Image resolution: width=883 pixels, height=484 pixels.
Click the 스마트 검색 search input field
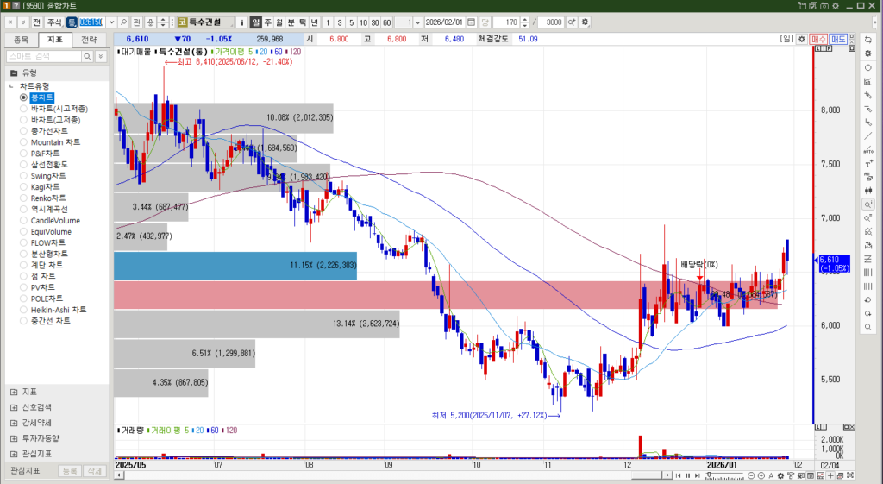tap(49, 56)
